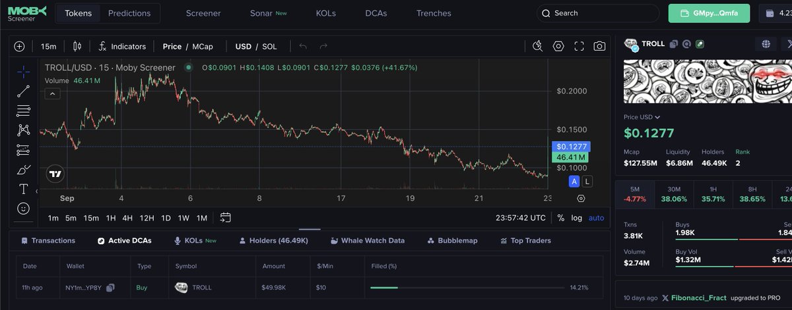Screen dimensions: 792x310
Task: Open the Trenches page
Action: pos(434,13)
